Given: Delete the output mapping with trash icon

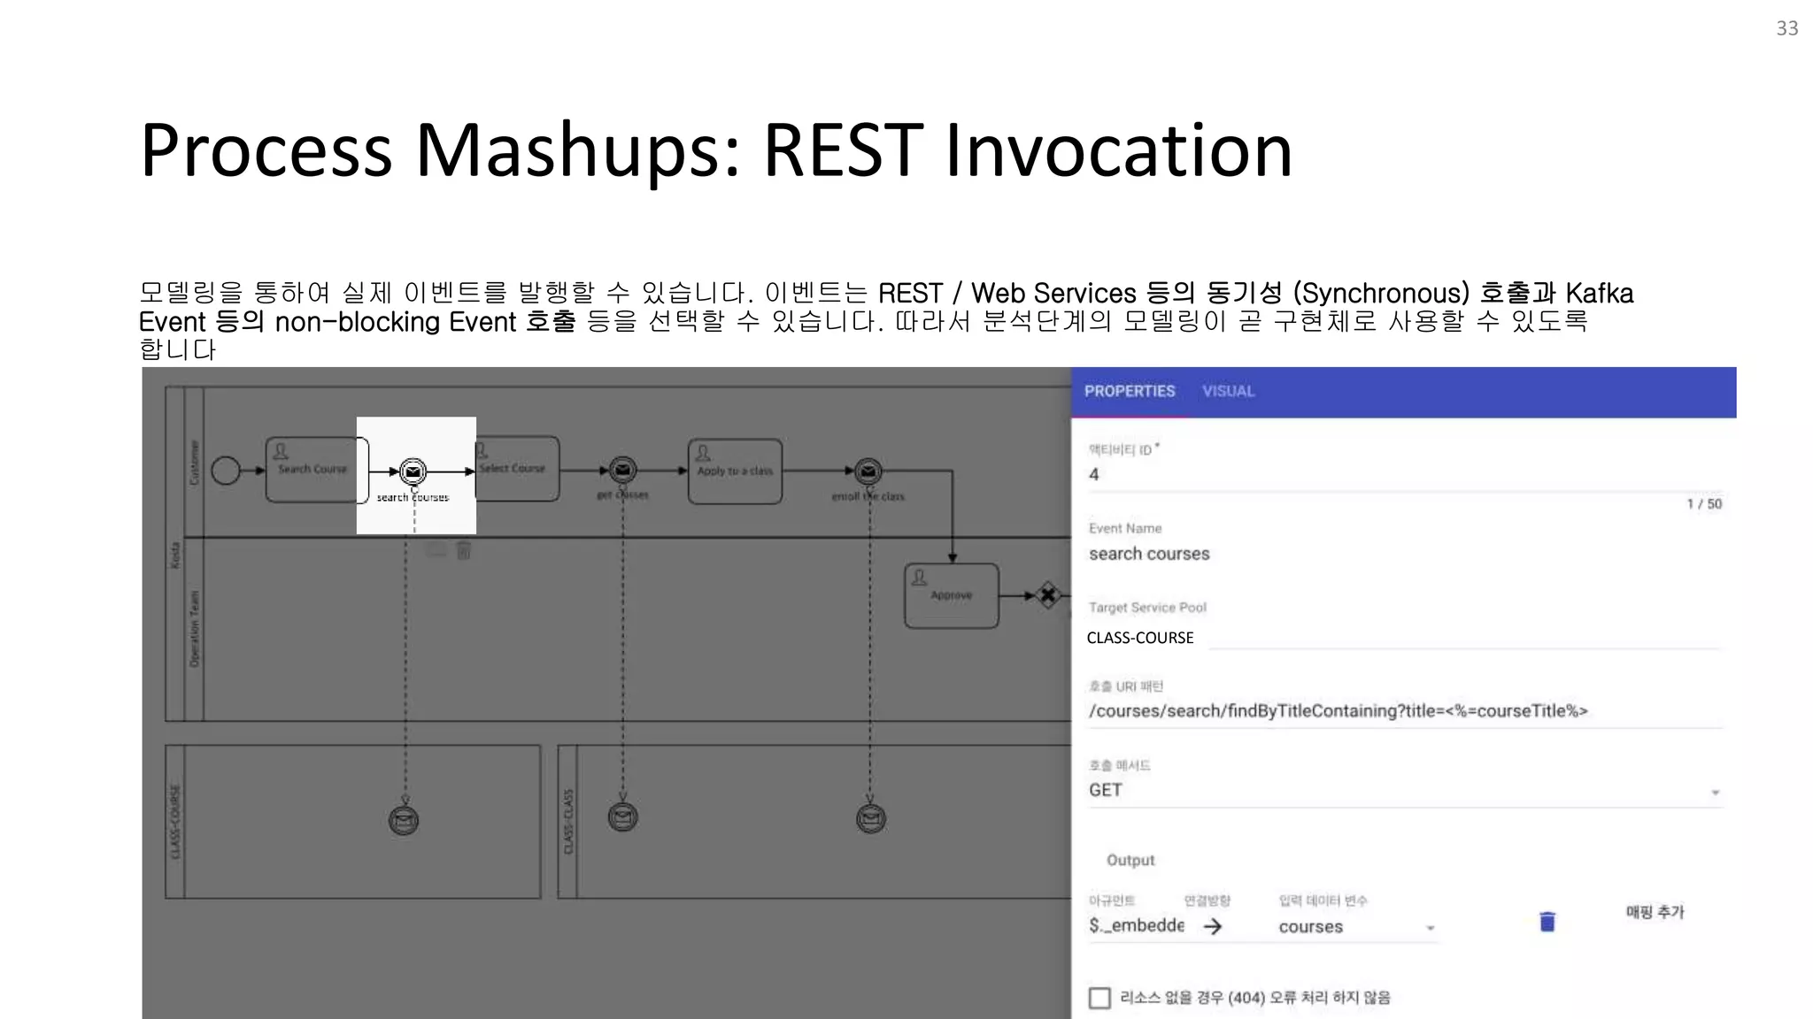Looking at the screenshot, I should point(1547,922).
